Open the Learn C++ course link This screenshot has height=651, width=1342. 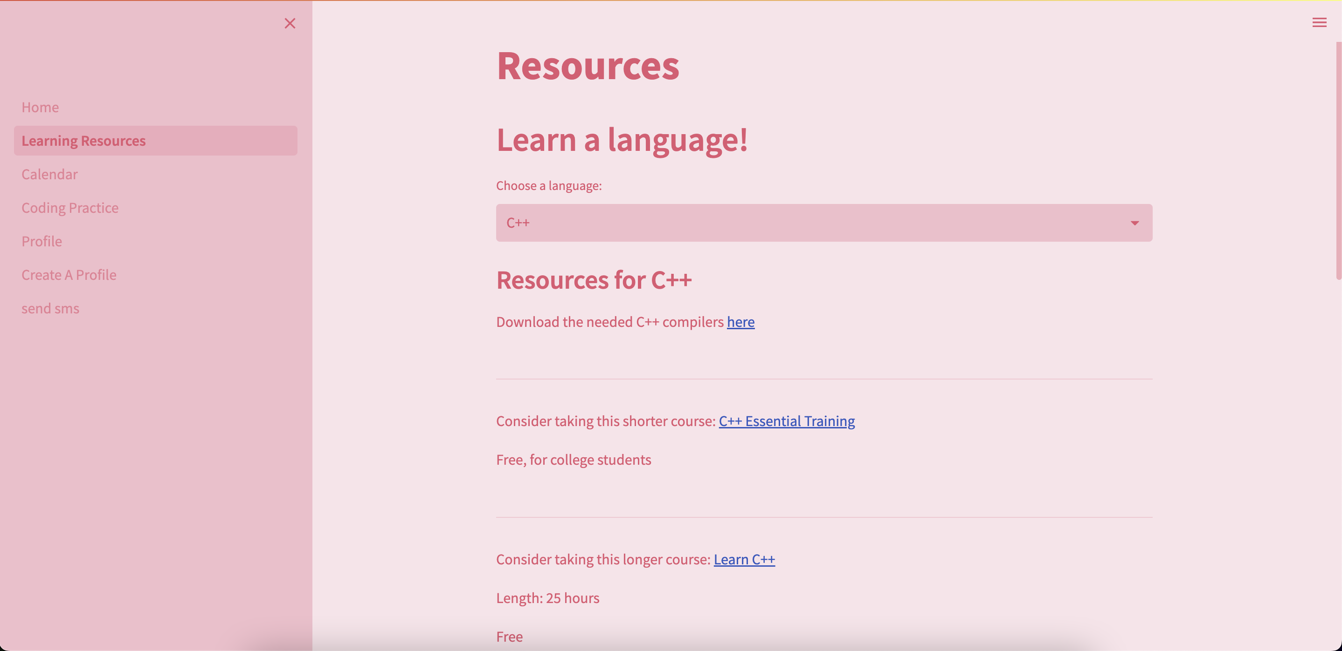tap(744, 559)
